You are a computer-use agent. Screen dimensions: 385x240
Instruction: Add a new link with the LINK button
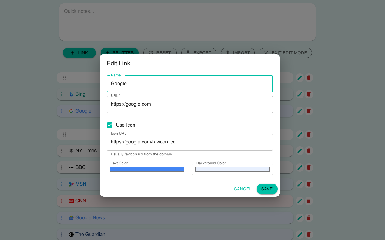click(79, 53)
